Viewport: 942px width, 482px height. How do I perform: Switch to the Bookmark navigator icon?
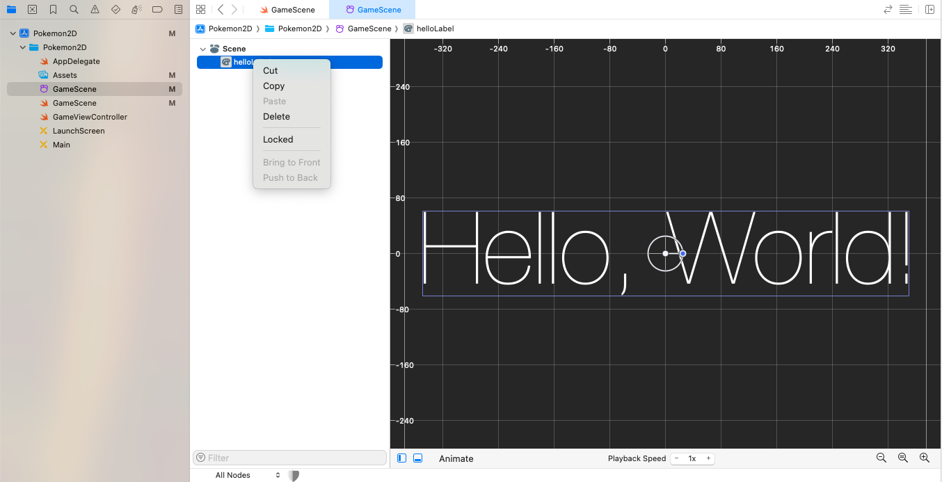pos(53,10)
